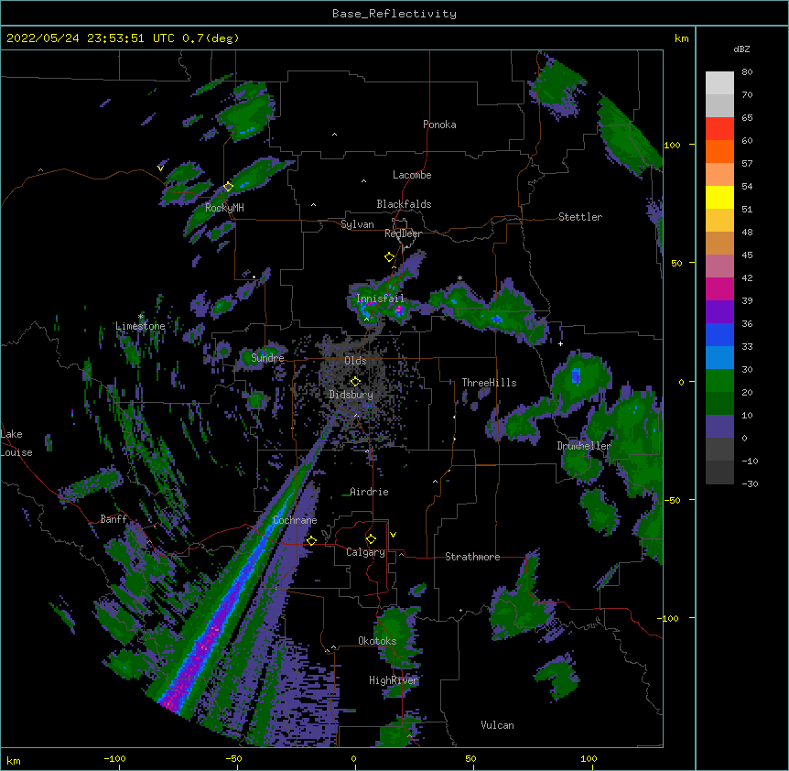Click the white plus marker northwest of Drumheller
789x771 pixels.
(x=560, y=343)
